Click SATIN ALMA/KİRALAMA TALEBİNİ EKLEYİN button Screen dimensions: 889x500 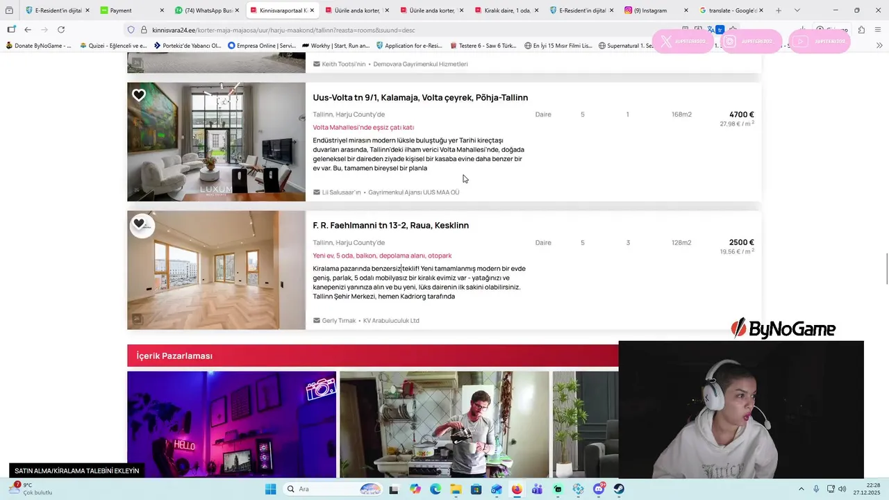point(77,471)
